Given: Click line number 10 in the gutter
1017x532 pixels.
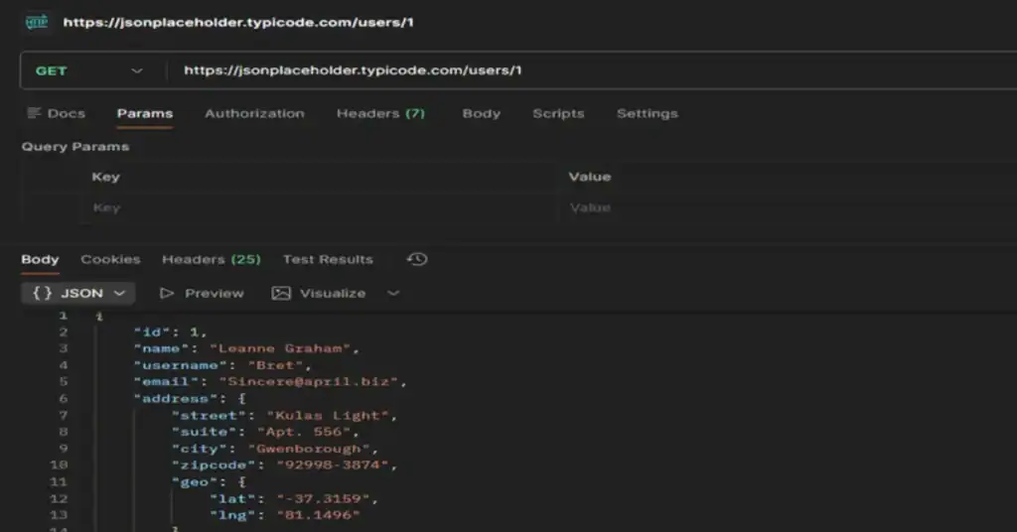Looking at the screenshot, I should [59, 465].
